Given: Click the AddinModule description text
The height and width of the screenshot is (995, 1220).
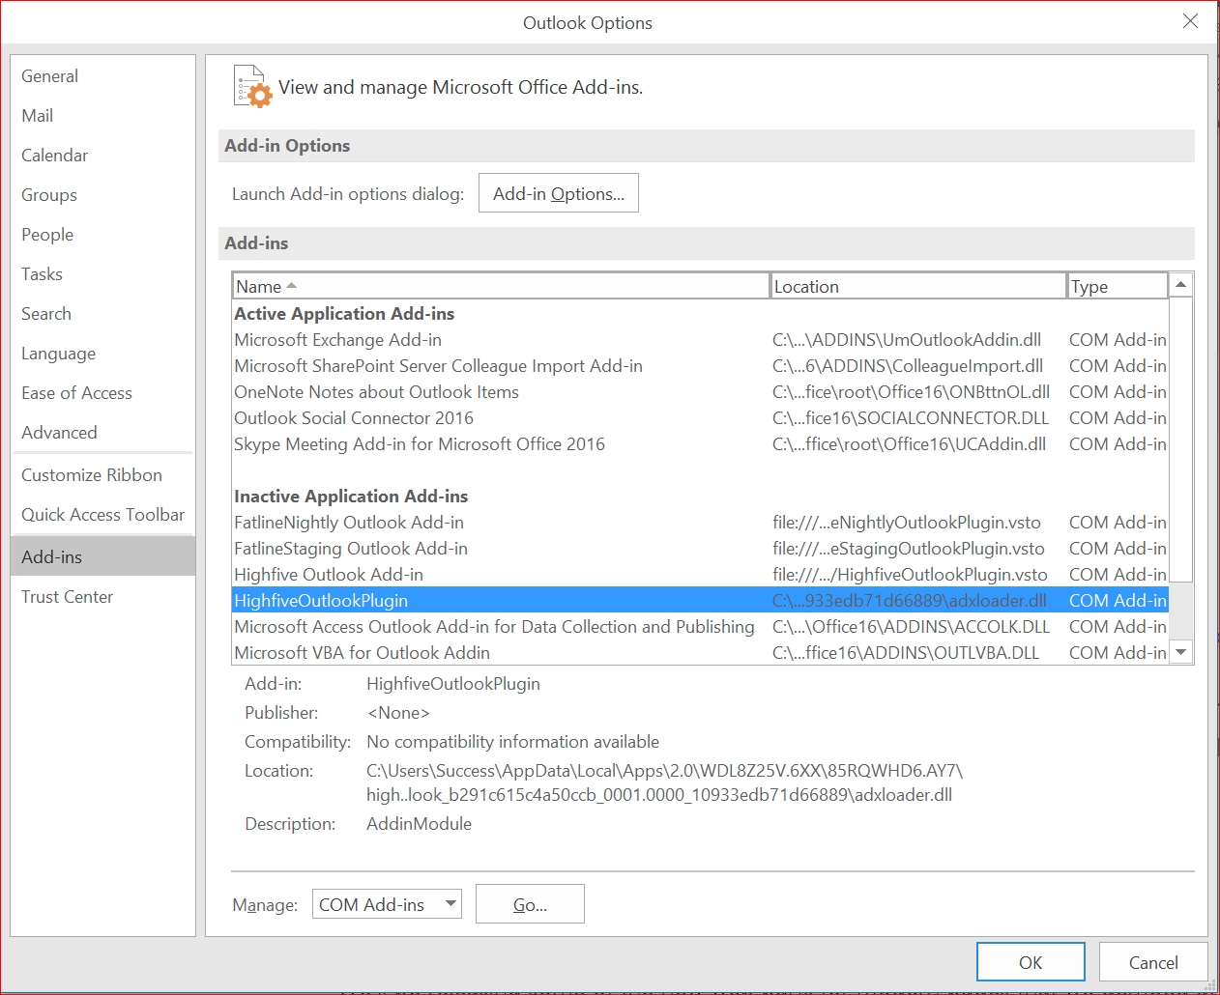Looking at the screenshot, I should click(x=420, y=824).
